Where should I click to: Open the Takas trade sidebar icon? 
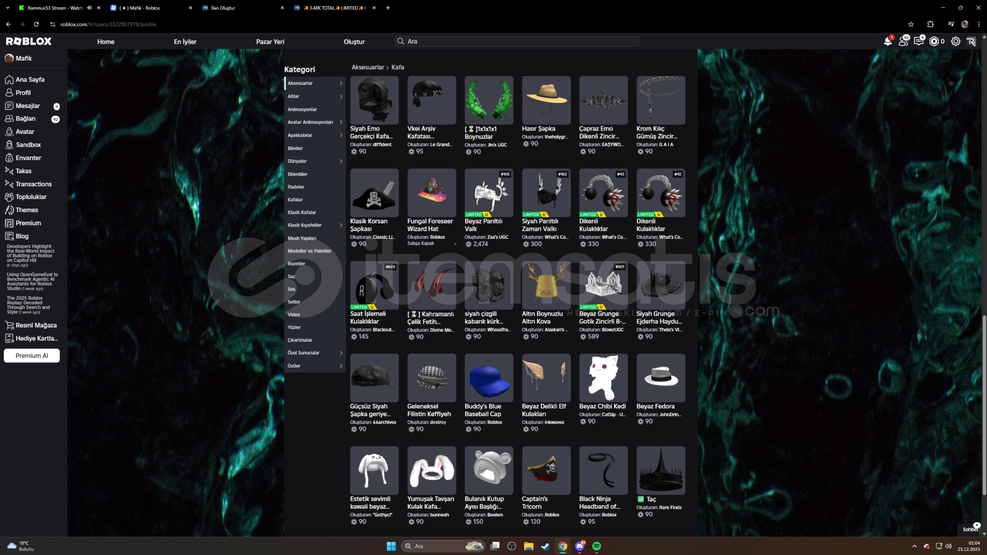tap(9, 171)
